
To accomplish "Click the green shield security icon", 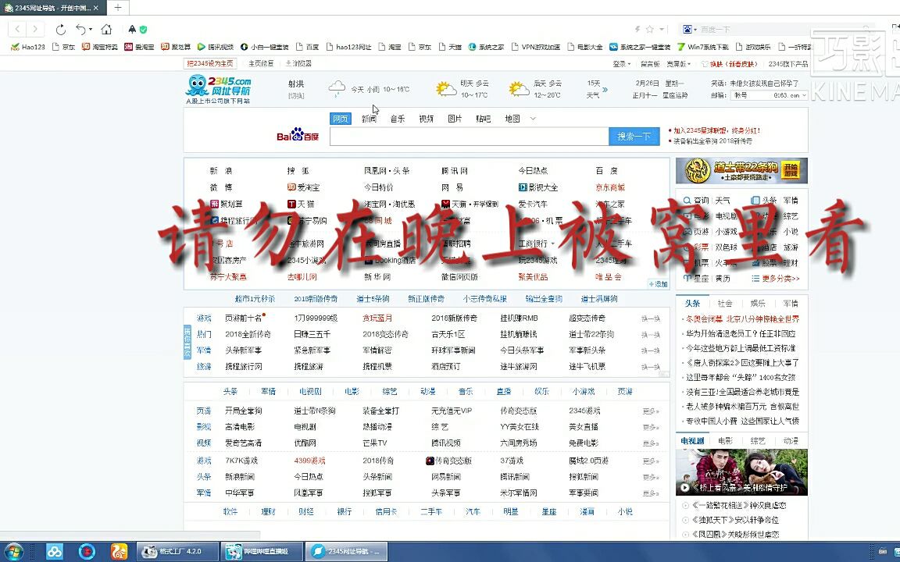I will tap(144, 29).
